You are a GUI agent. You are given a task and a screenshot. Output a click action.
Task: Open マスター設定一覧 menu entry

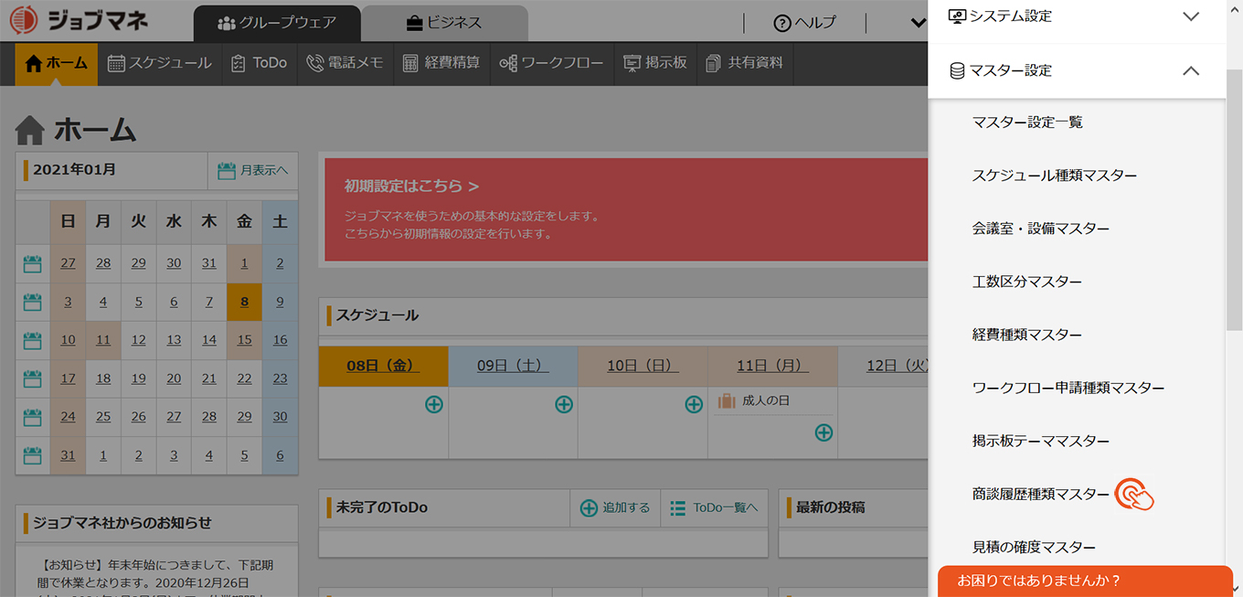click(x=1027, y=123)
